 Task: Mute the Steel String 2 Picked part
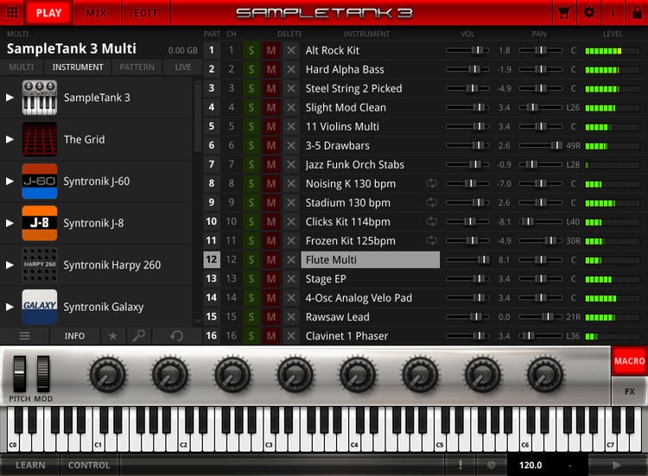(x=271, y=89)
